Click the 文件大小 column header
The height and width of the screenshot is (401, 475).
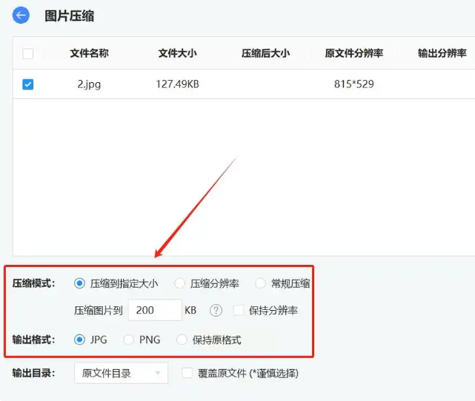178,53
